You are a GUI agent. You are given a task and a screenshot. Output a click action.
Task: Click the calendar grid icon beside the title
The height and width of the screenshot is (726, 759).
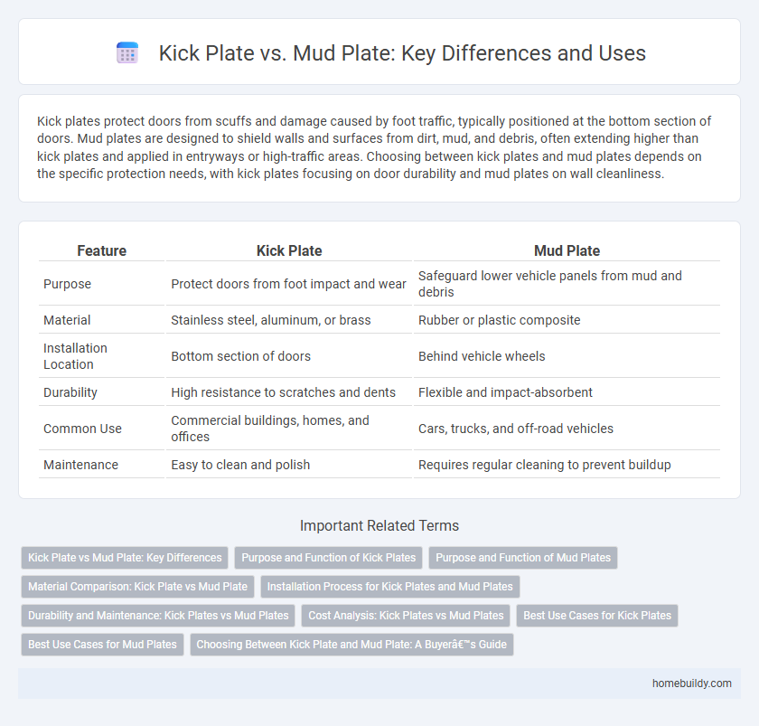coord(127,53)
